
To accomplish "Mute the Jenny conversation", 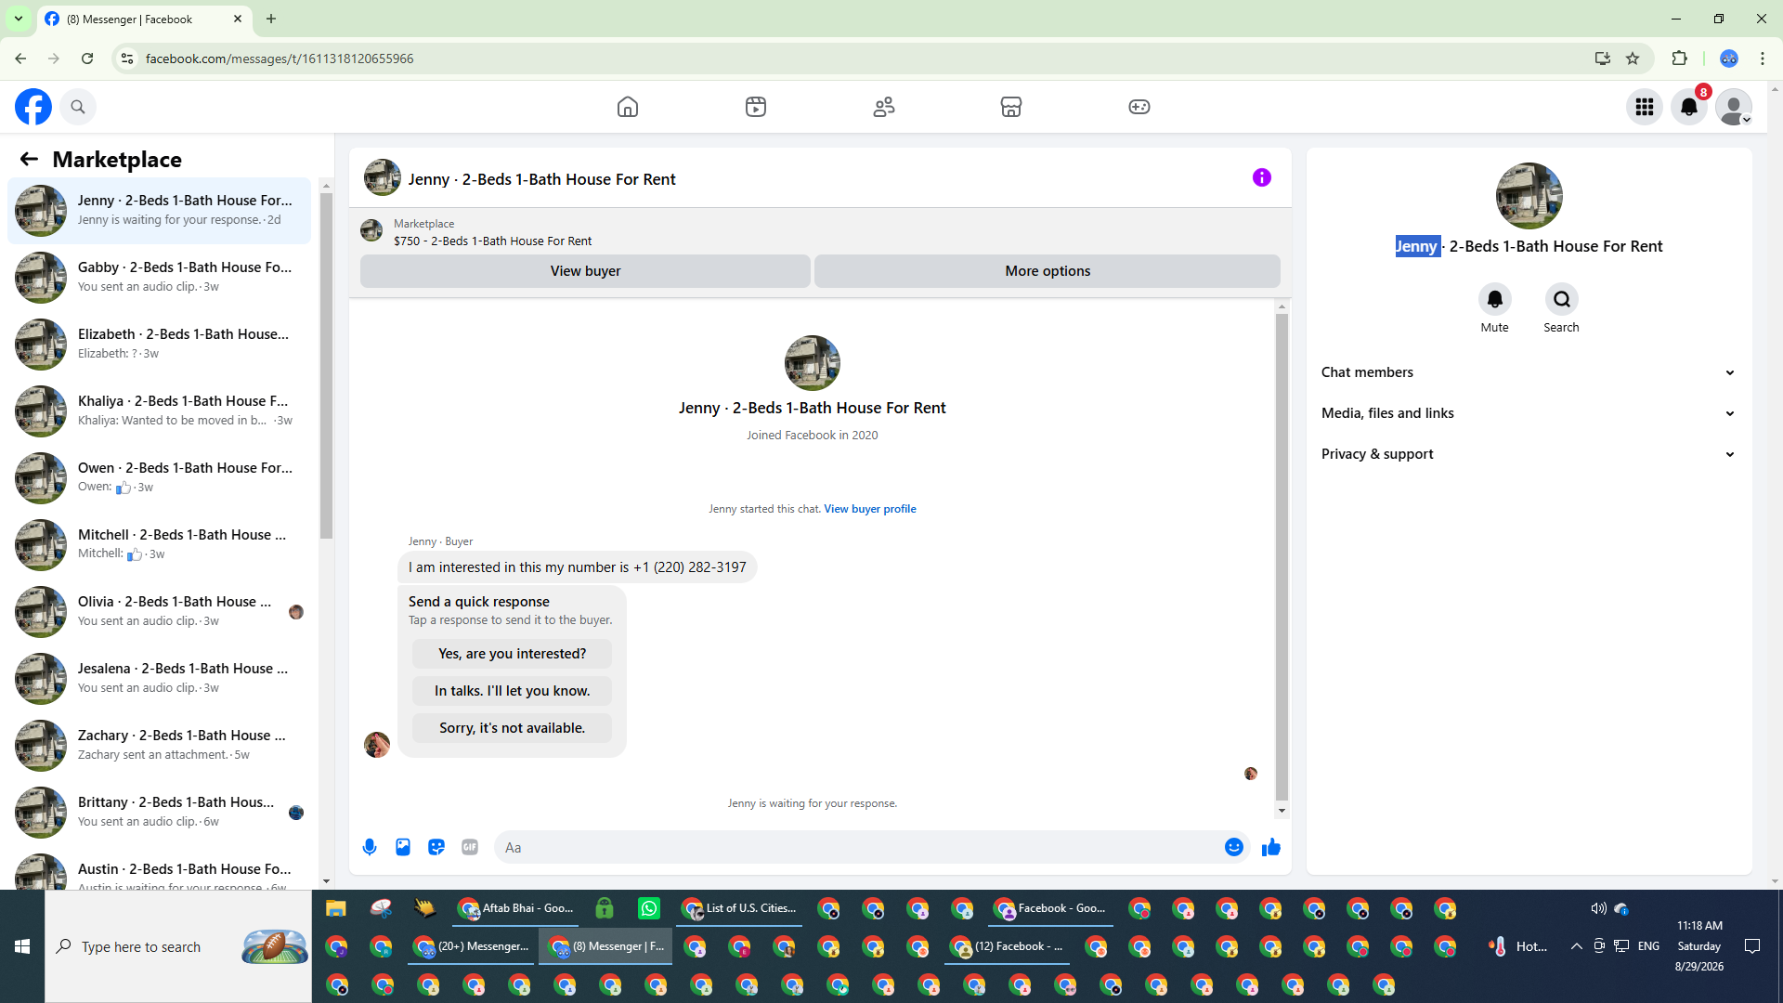I will coord(1495,299).
